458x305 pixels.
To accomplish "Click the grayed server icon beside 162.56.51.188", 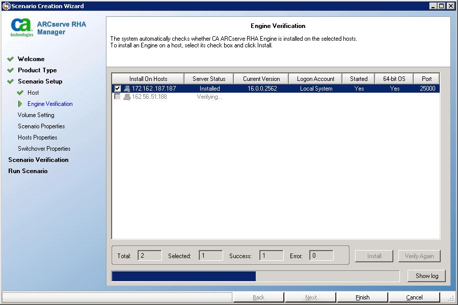I will (127, 98).
